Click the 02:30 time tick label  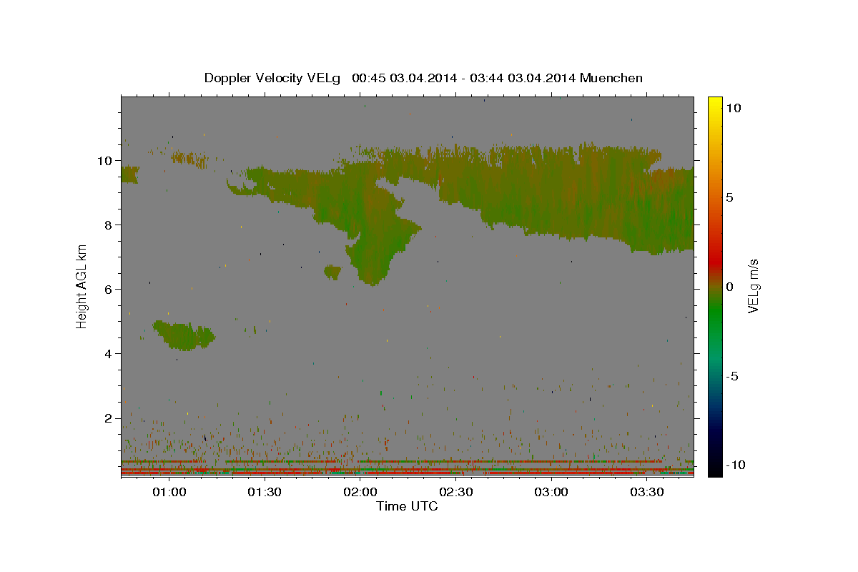455,492
